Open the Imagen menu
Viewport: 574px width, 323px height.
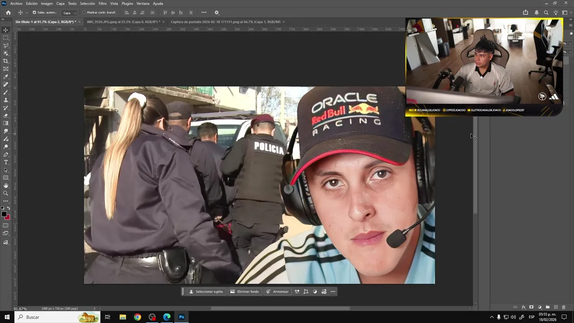pyautogui.click(x=47, y=4)
